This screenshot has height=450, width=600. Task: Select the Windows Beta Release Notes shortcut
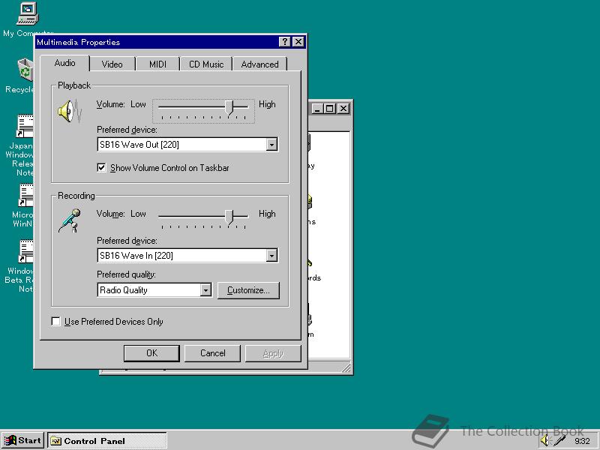[26, 251]
